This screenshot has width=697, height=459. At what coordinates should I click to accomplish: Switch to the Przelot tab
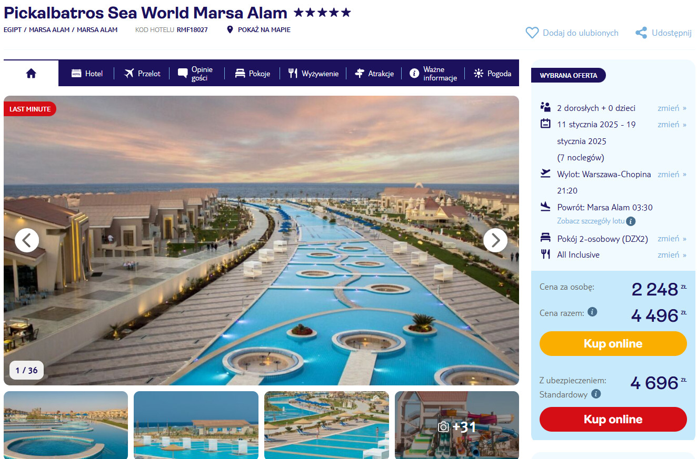142,74
